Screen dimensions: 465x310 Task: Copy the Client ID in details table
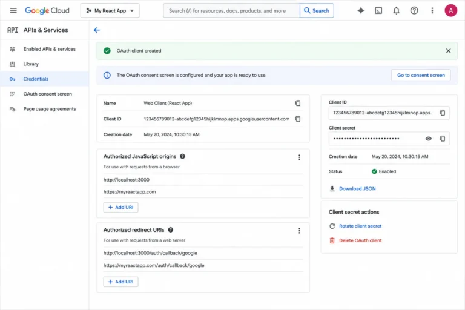pyautogui.click(x=298, y=119)
